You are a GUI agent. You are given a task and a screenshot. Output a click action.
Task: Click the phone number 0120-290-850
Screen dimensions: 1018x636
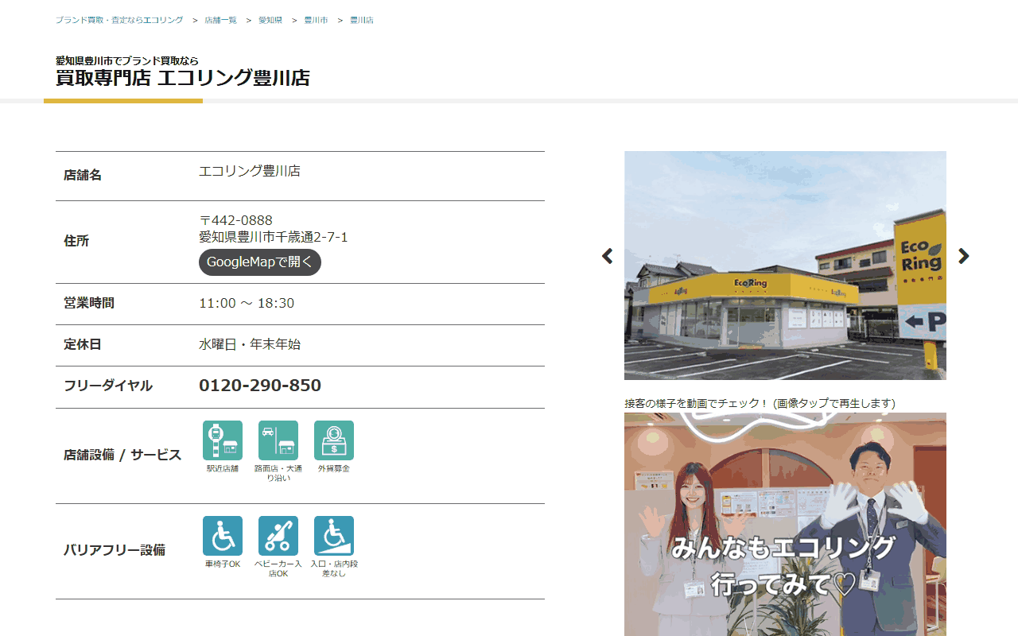[260, 386]
